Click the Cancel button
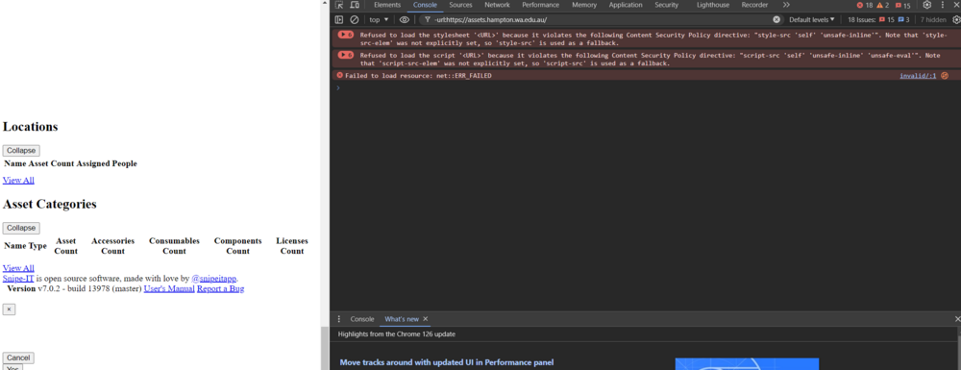 [18, 358]
